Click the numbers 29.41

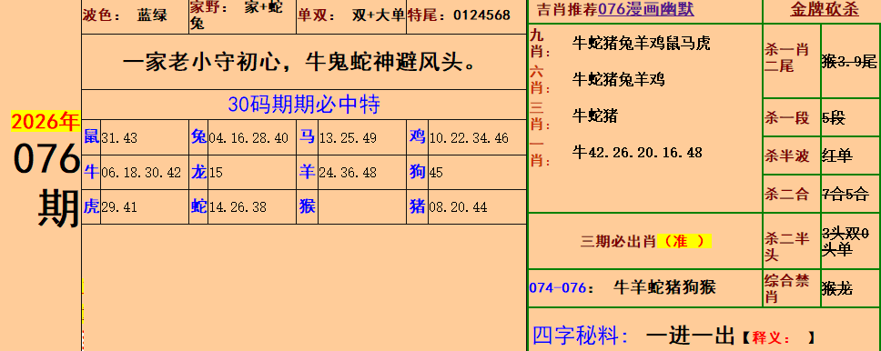119,208
